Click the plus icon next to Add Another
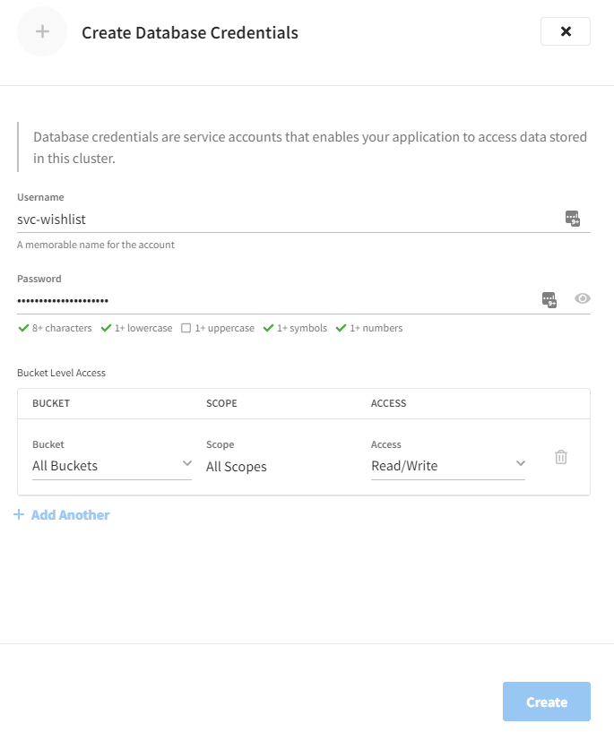Image resolution: width=614 pixels, height=732 pixels. click(20, 514)
